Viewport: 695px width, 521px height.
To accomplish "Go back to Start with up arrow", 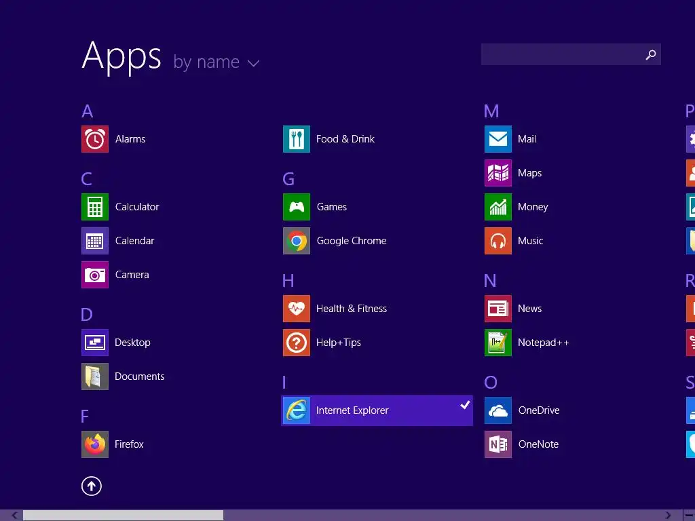I will click(x=92, y=486).
